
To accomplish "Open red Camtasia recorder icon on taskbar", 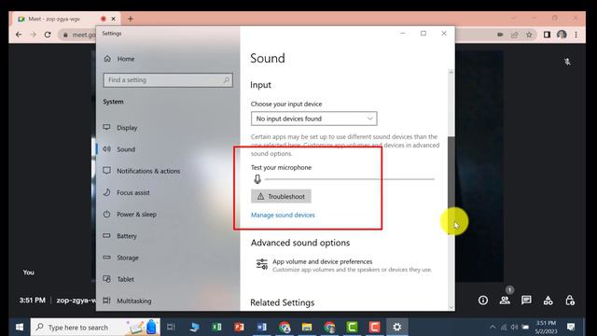I will (375, 328).
